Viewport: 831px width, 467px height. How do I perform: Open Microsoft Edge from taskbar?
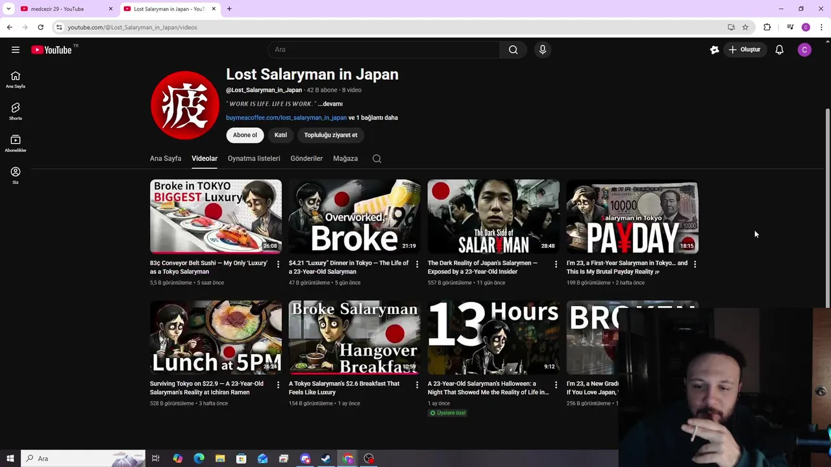pyautogui.click(x=199, y=459)
